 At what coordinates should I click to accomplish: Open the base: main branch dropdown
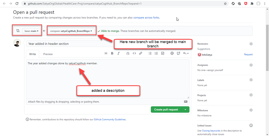32,31
